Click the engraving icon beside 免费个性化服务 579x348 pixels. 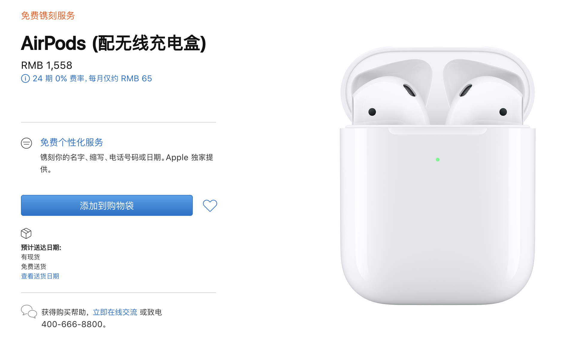(x=26, y=143)
